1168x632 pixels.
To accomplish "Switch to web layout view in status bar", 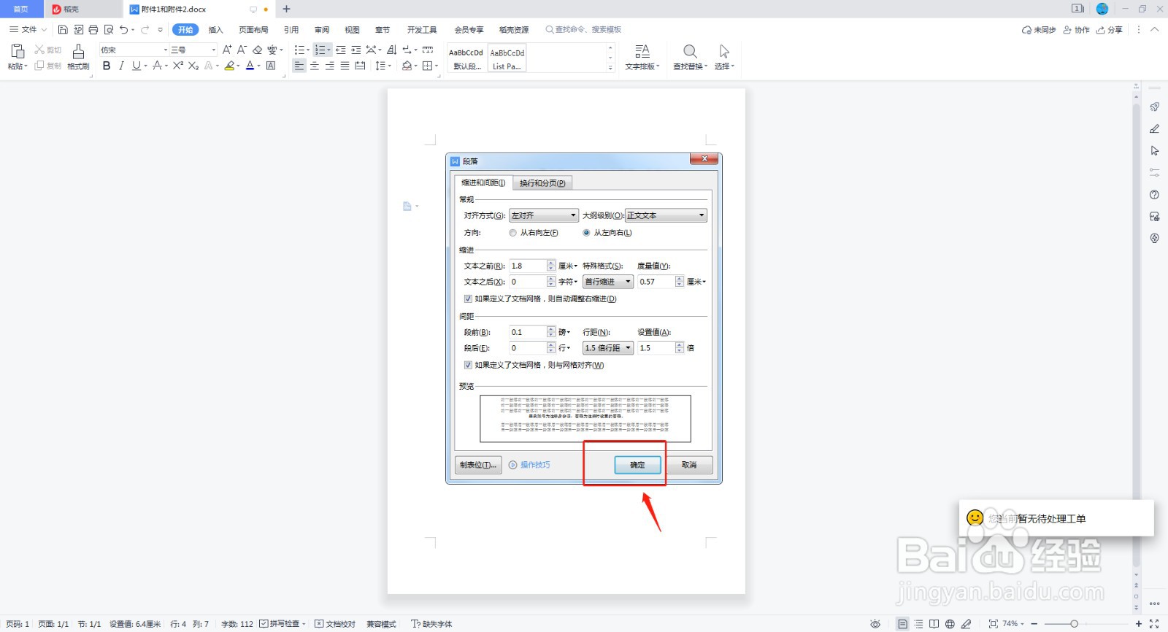I will 950,624.
